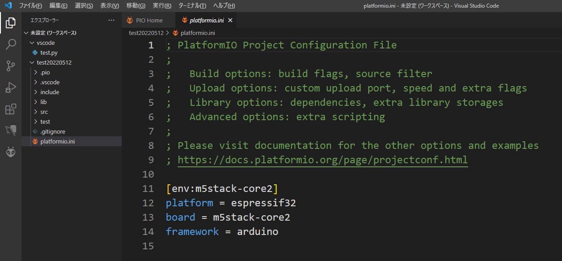Select the .gitignore file
The width and height of the screenshot is (562, 261).
pos(53,131)
